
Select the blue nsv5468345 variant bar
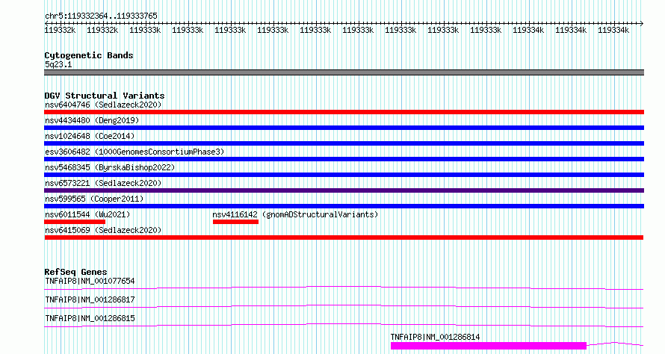point(344,175)
